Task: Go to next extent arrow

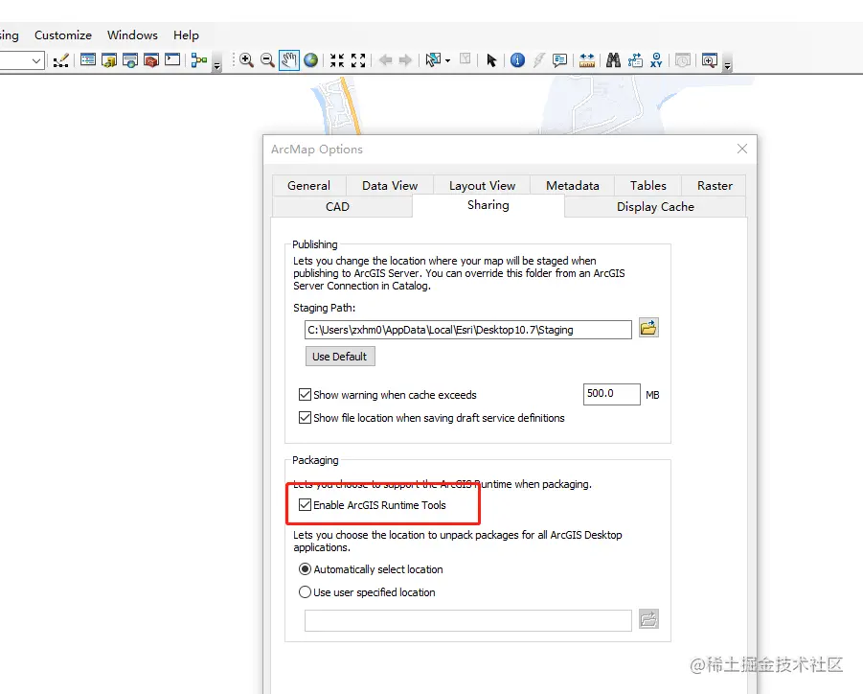Action: point(405,60)
